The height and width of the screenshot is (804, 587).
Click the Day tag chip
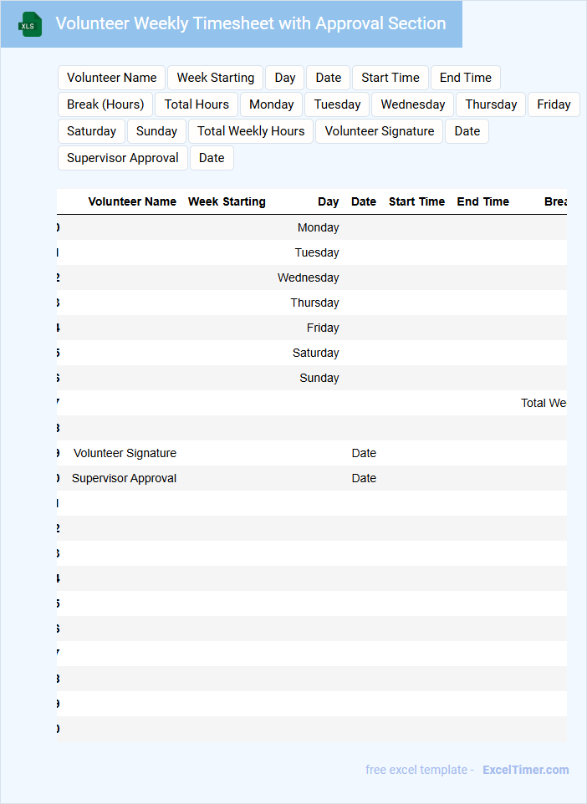coord(285,78)
